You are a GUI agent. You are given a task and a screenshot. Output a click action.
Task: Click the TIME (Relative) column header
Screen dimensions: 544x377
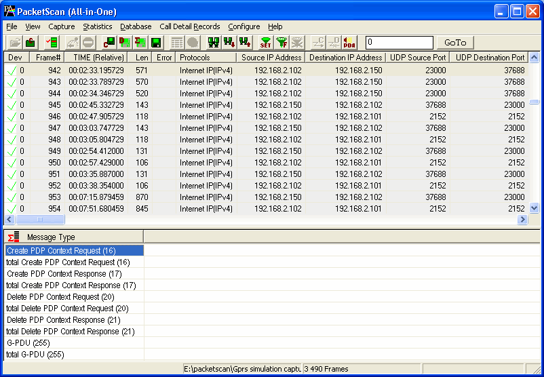click(96, 58)
